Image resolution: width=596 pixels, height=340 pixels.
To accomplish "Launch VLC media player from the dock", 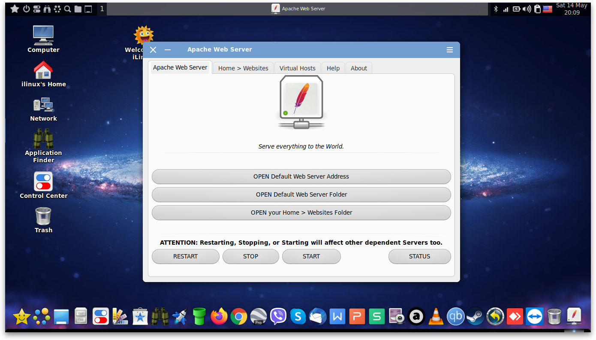I will [x=436, y=317].
